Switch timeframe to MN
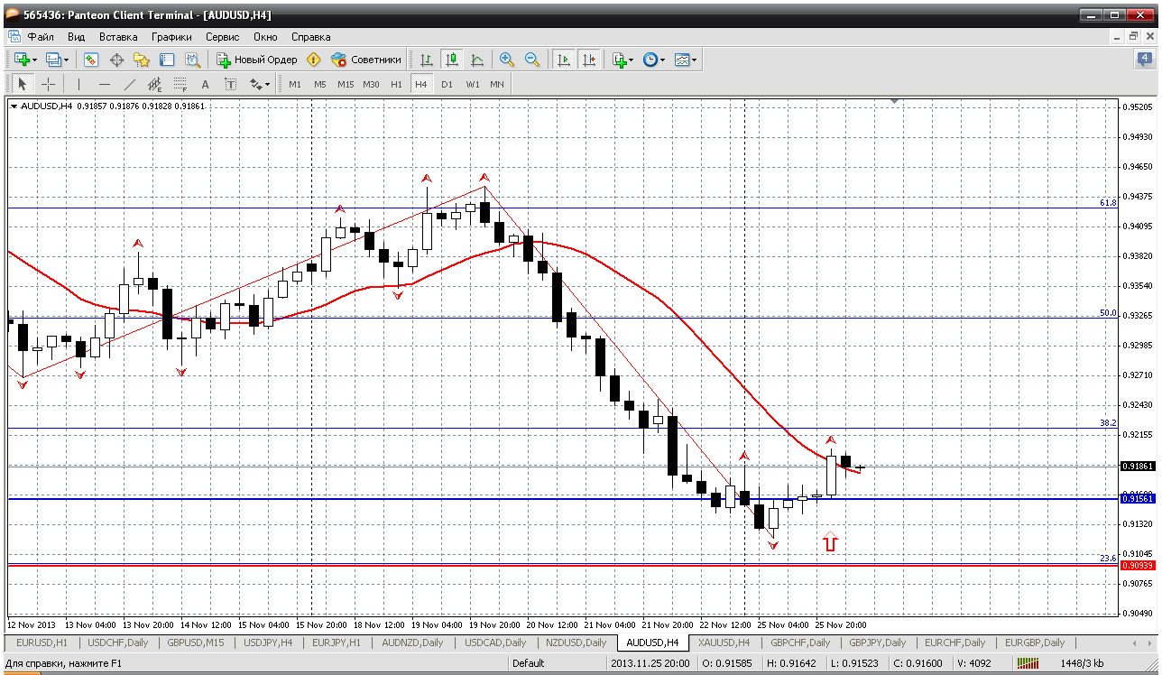Image resolution: width=1162 pixels, height=675 pixels. pyautogui.click(x=497, y=84)
